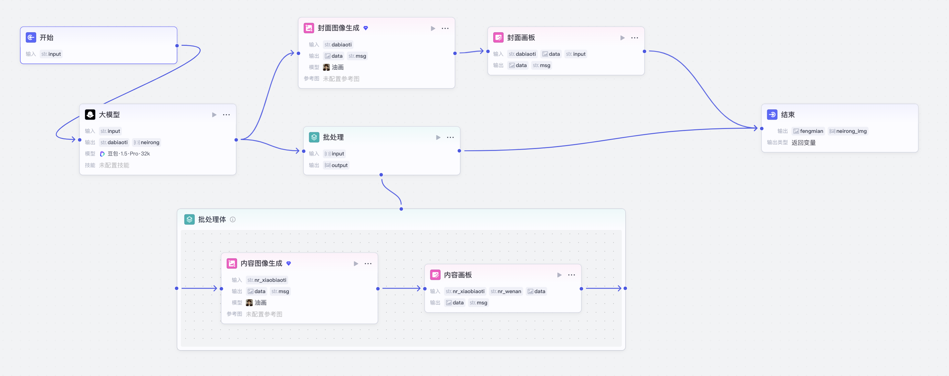Image resolution: width=949 pixels, height=376 pixels.
Task: Run the 封面画板 node
Action: tap(622, 38)
